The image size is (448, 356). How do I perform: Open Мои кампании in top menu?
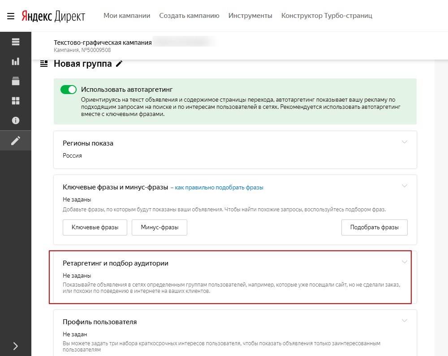click(x=127, y=16)
